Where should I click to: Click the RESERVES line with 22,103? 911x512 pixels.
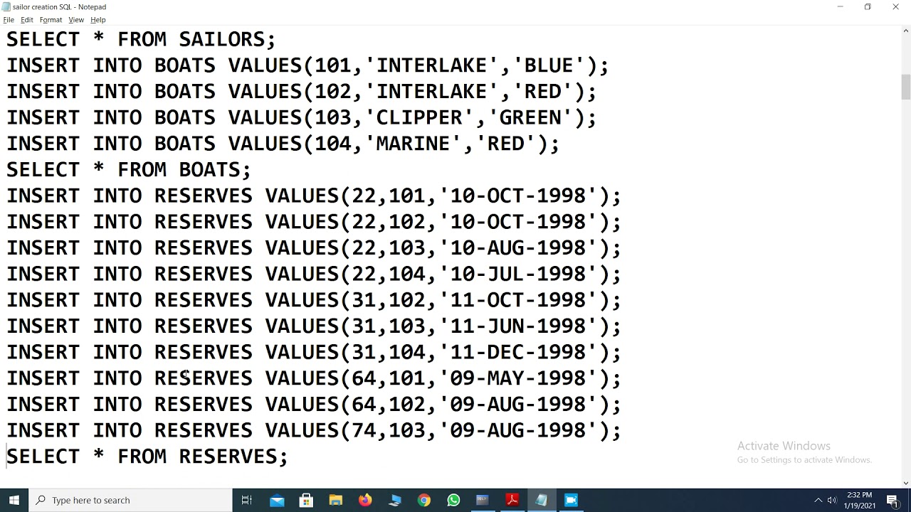point(314,248)
